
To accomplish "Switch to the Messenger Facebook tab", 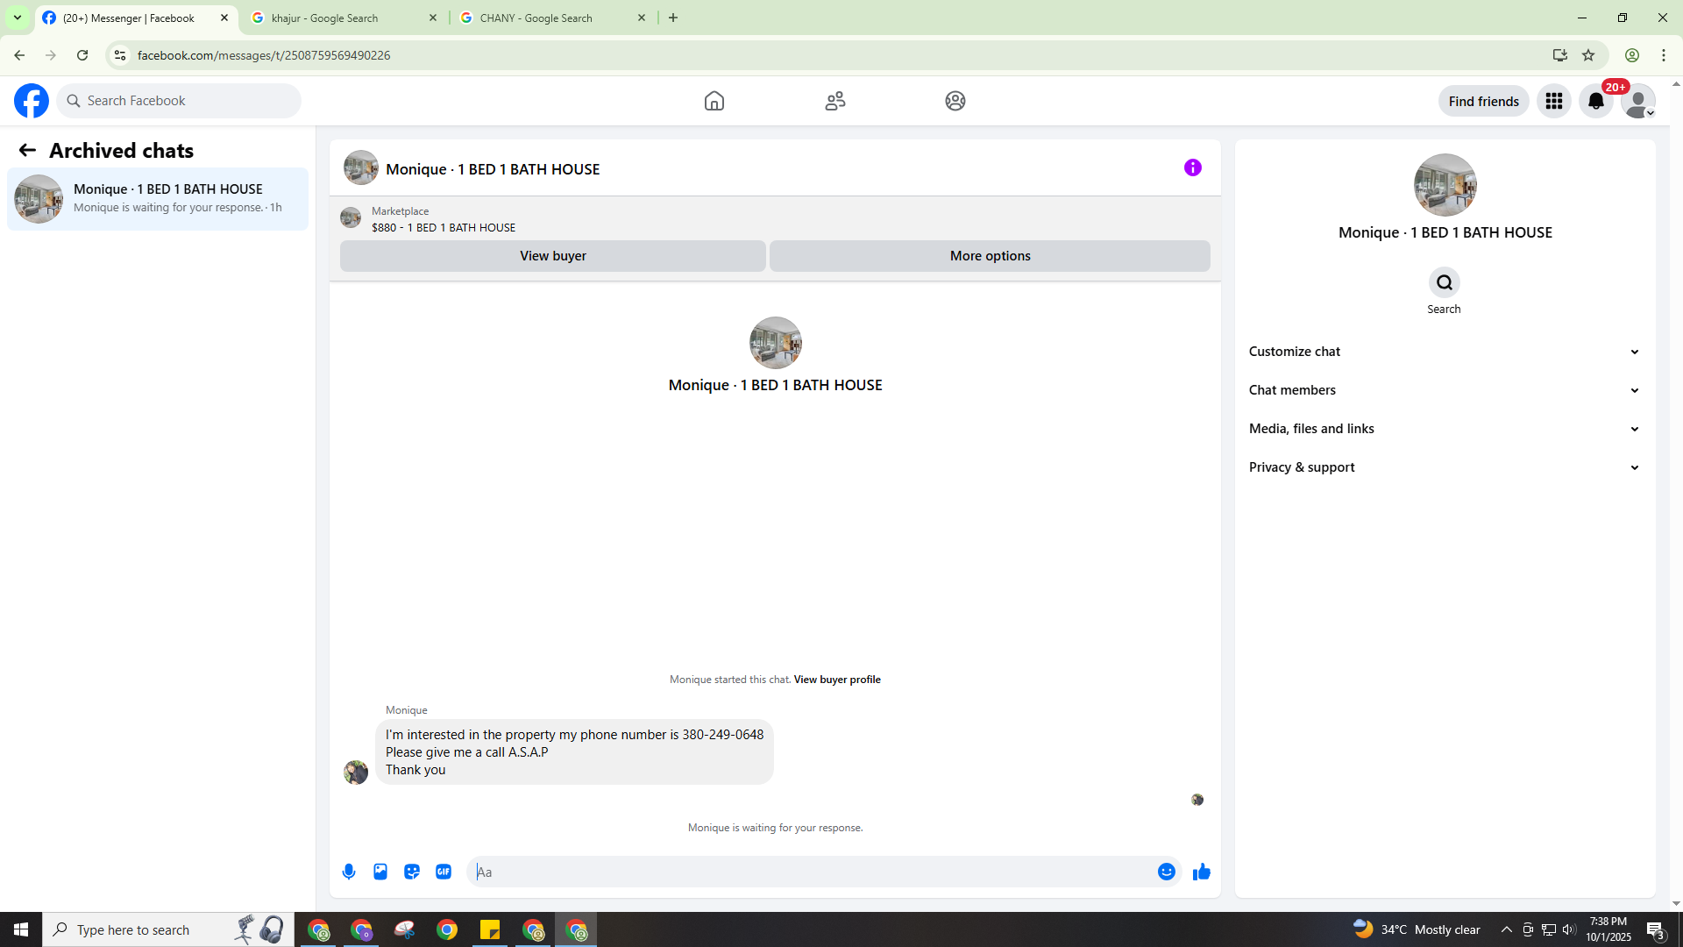I will tap(136, 18).
